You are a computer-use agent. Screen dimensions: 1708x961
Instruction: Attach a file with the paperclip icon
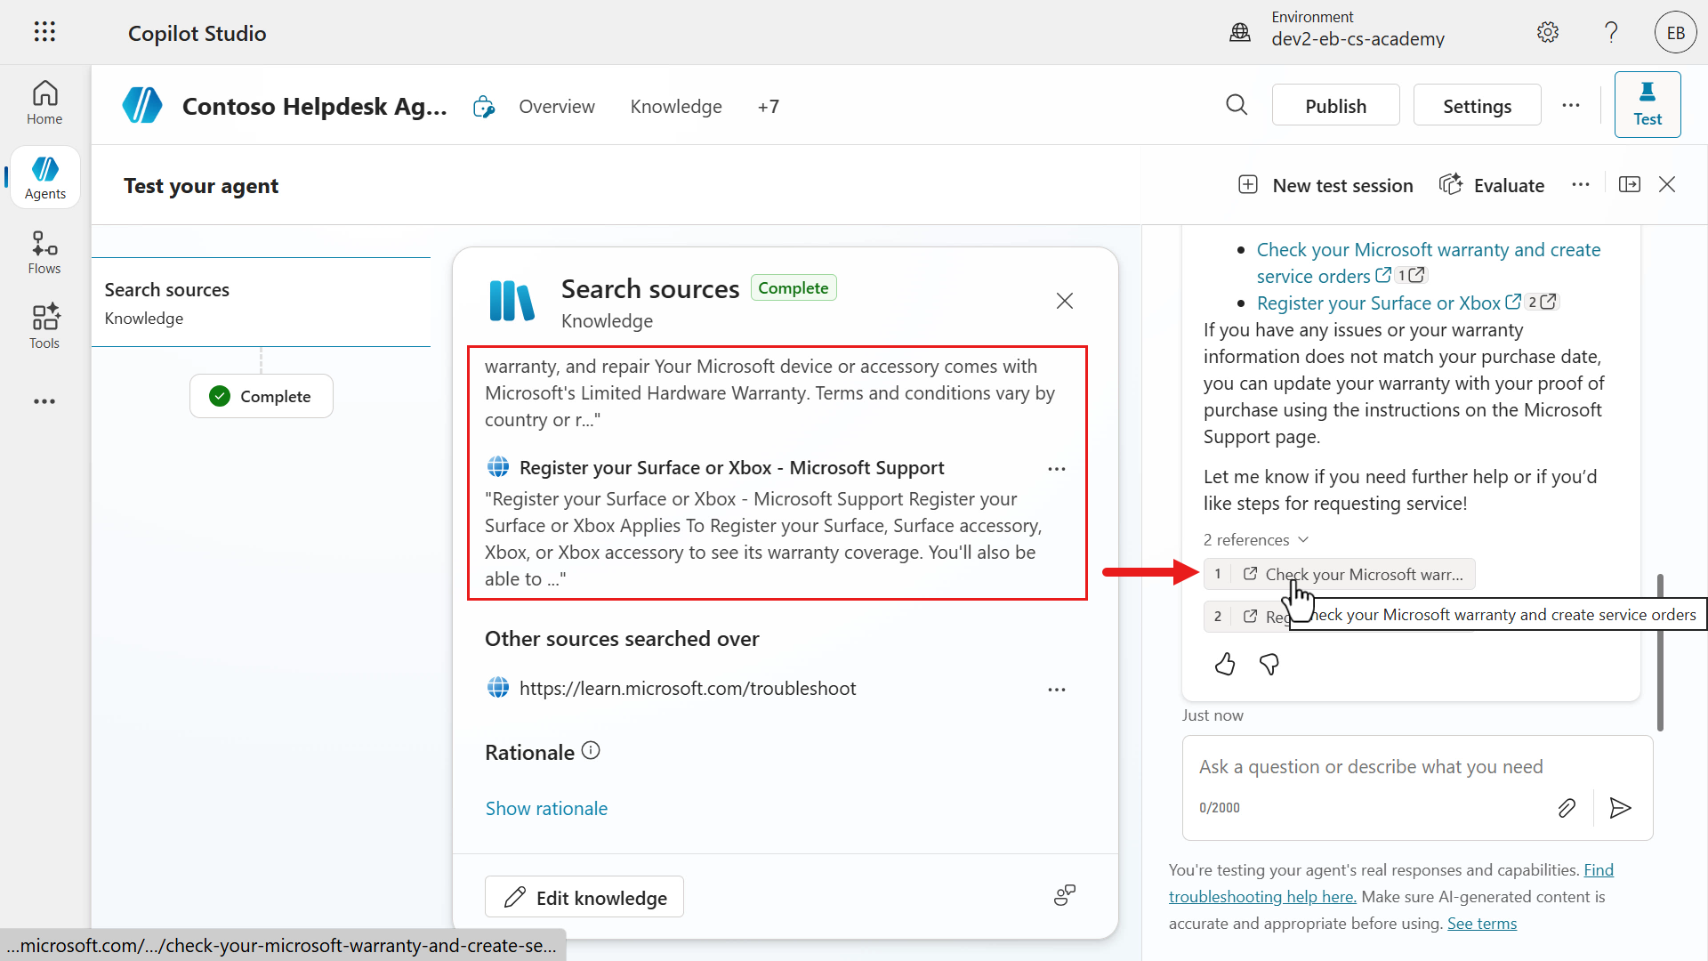tap(1567, 807)
